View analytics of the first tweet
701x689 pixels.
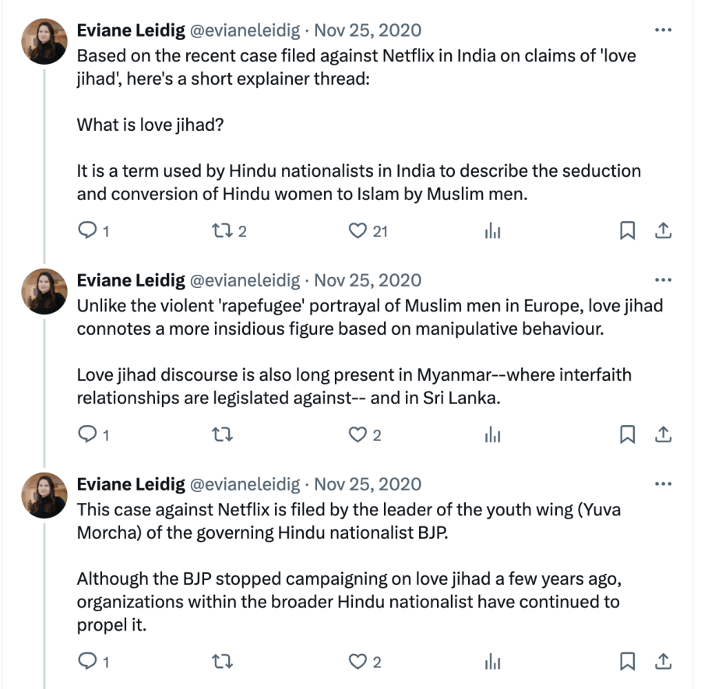(x=493, y=231)
